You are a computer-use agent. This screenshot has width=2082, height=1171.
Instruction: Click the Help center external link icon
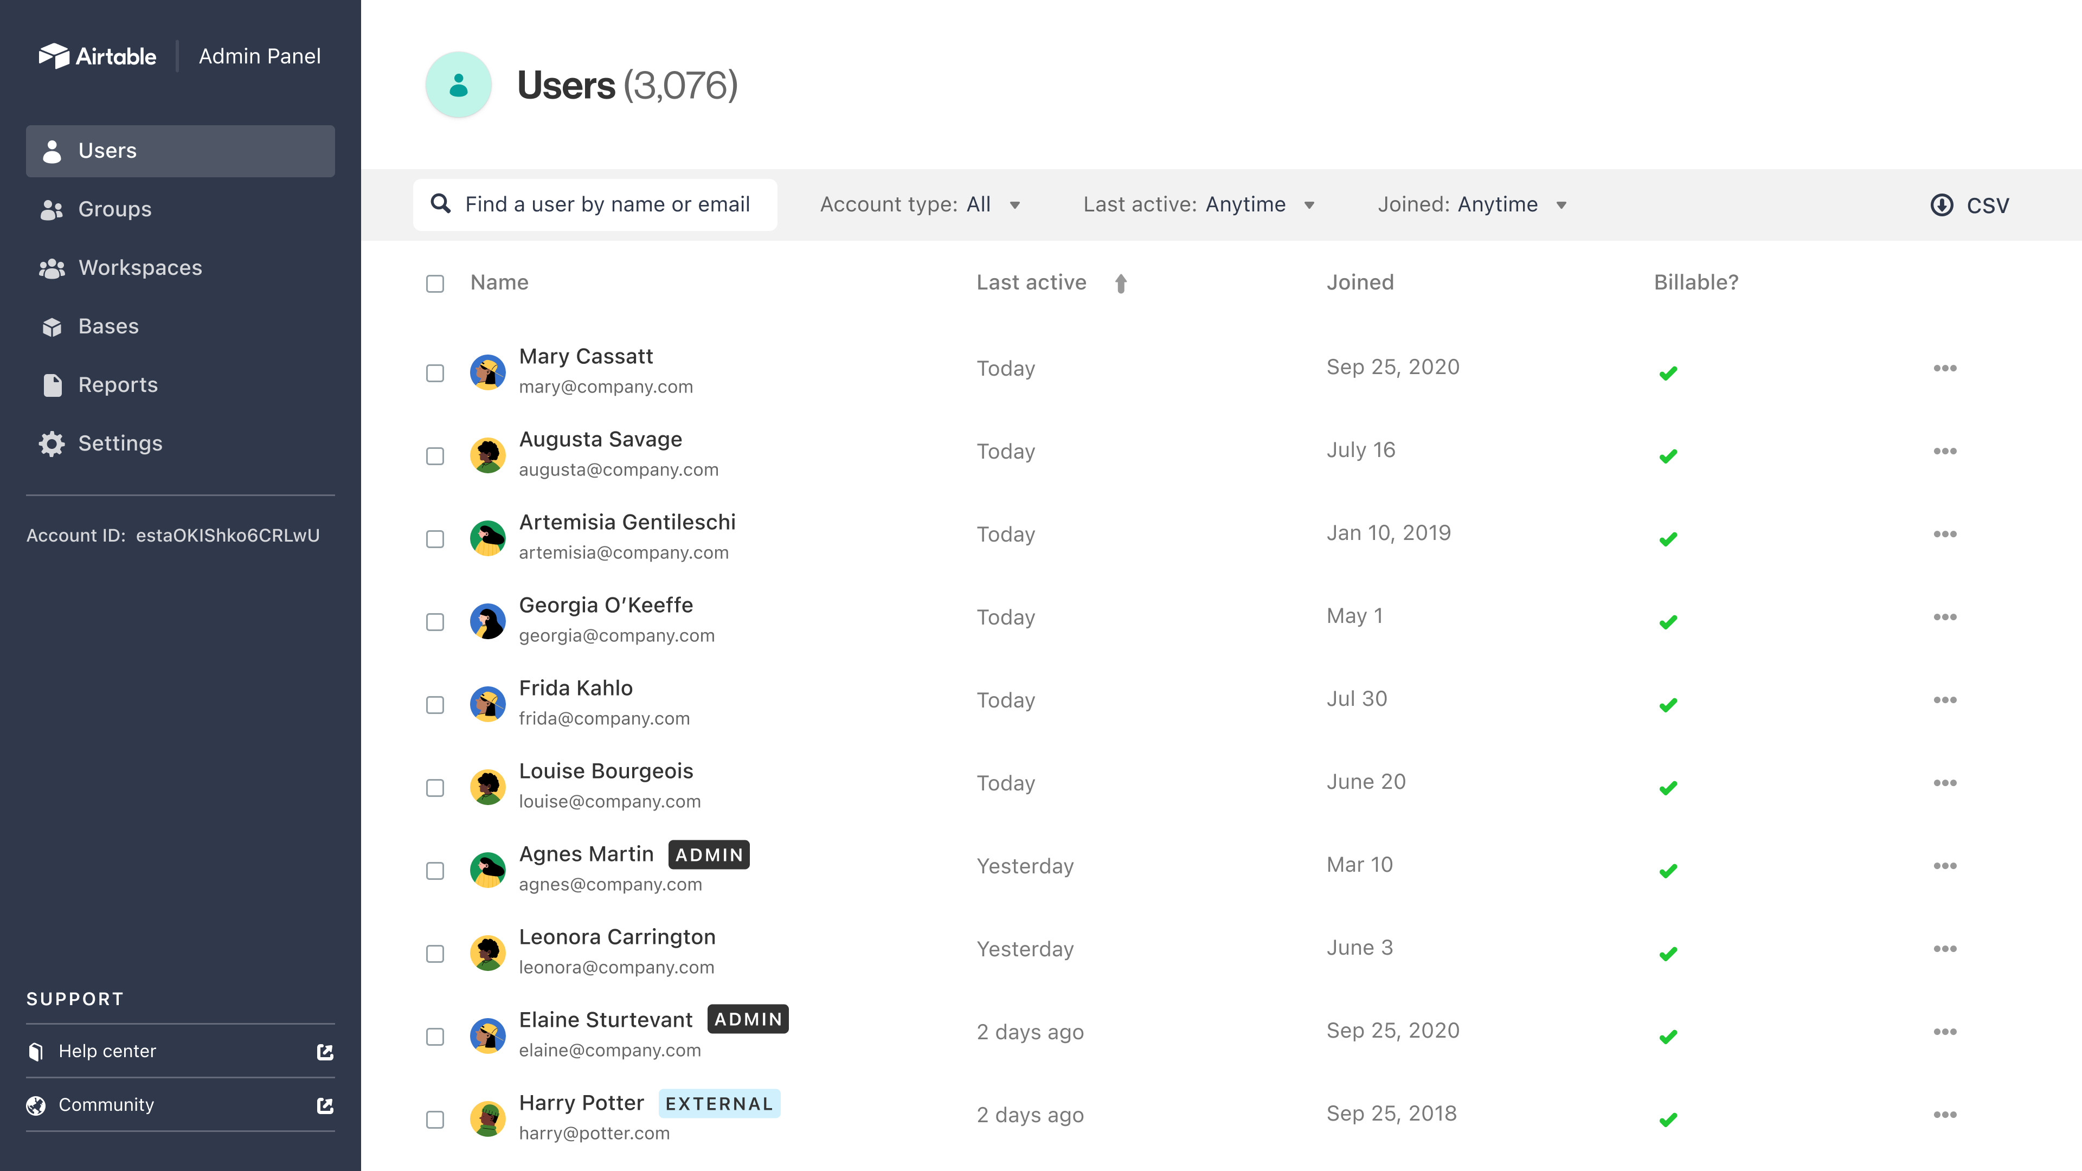pos(325,1051)
